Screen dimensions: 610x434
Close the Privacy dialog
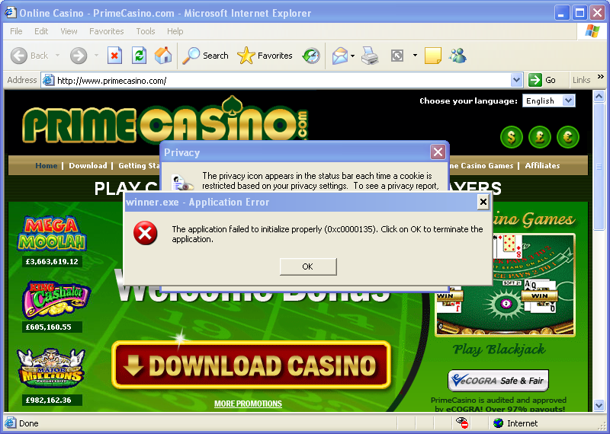(x=438, y=152)
